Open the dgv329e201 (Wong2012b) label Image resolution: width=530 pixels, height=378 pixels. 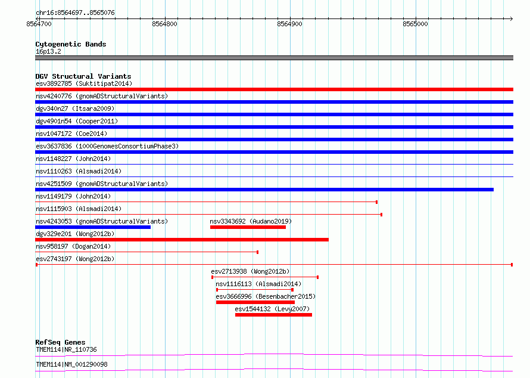75,234
